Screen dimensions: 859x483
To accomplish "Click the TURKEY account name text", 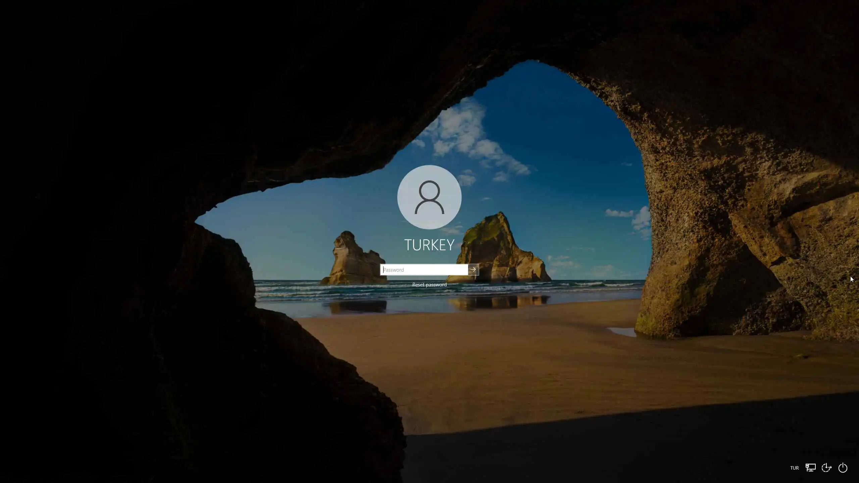I will point(429,245).
